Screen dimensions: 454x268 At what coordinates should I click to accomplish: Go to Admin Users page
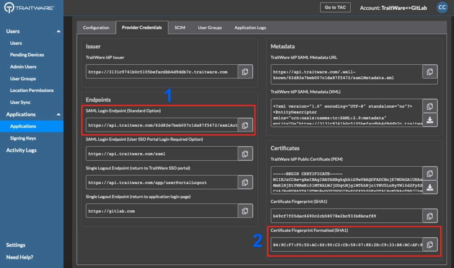(23, 66)
